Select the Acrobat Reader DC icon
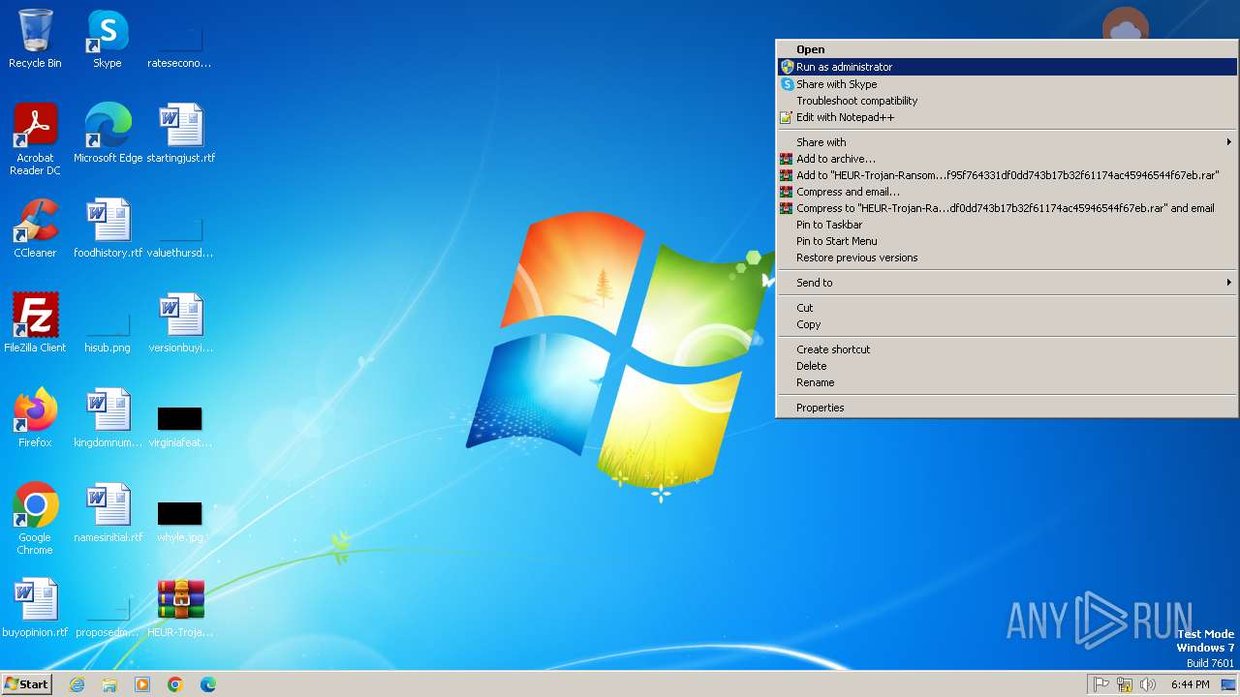Image resolution: width=1240 pixels, height=697 pixels. pos(35,139)
